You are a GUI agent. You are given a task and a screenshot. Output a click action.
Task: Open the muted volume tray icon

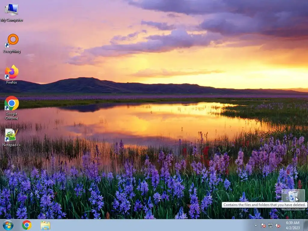pos(278,225)
